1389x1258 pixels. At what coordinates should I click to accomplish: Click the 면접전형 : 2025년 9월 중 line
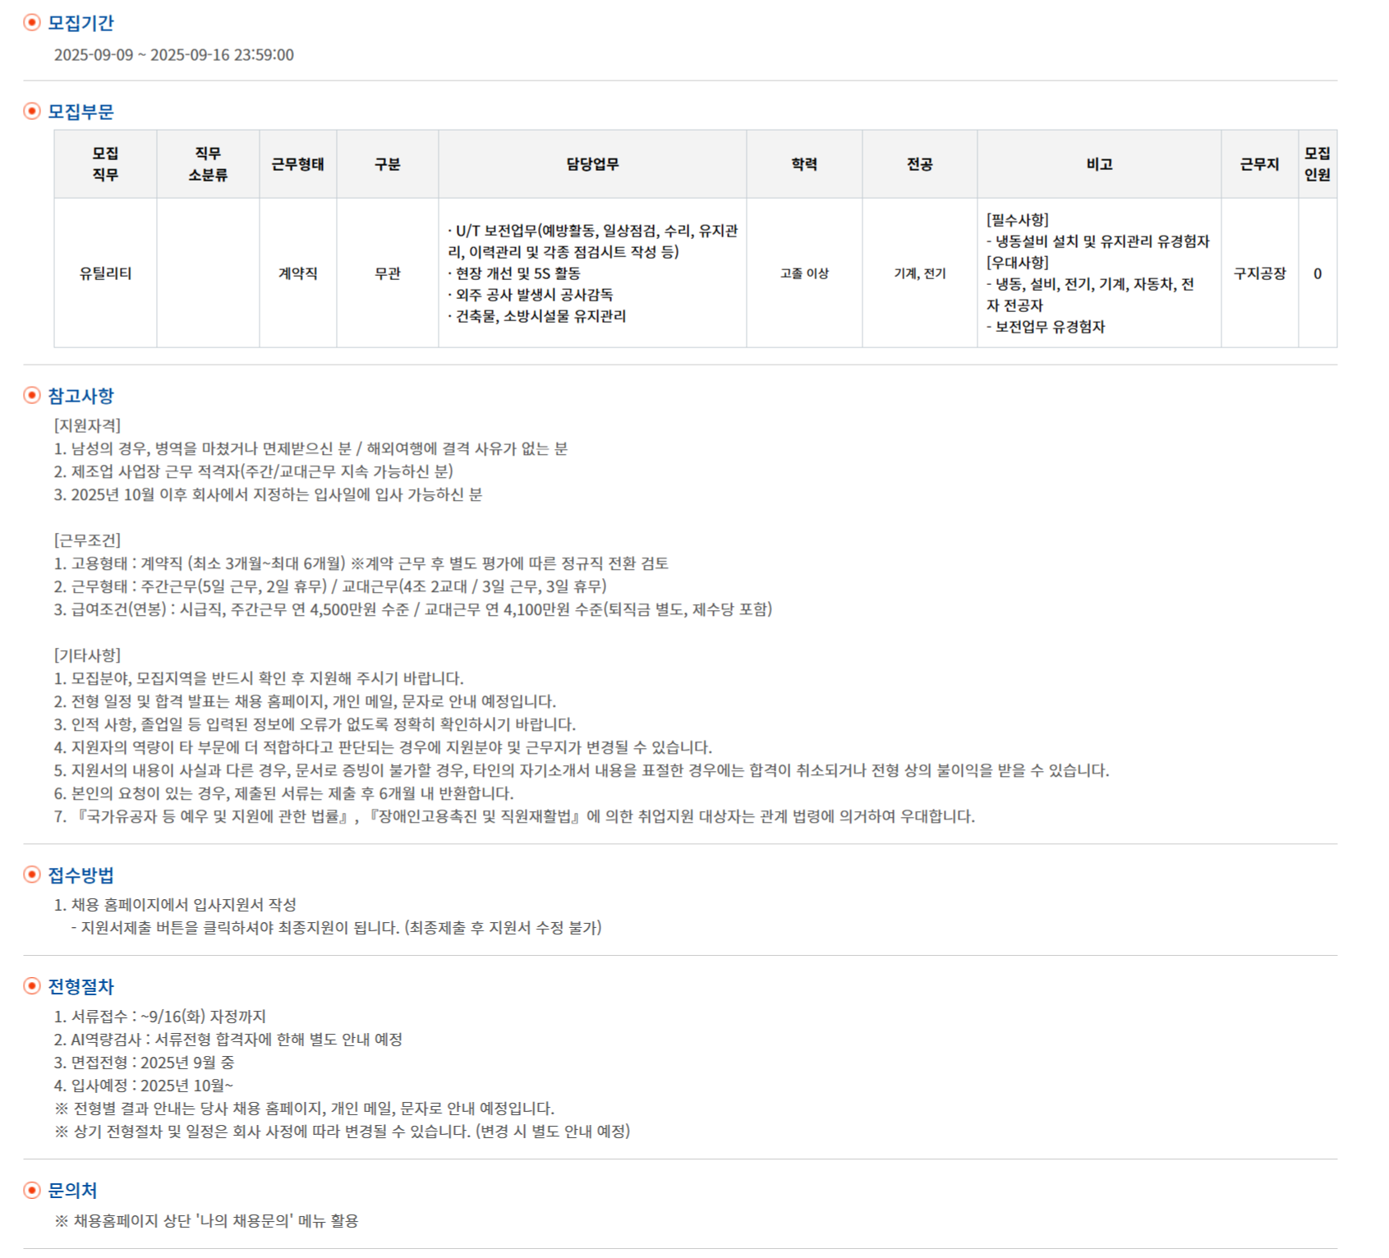click(x=145, y=1063)
